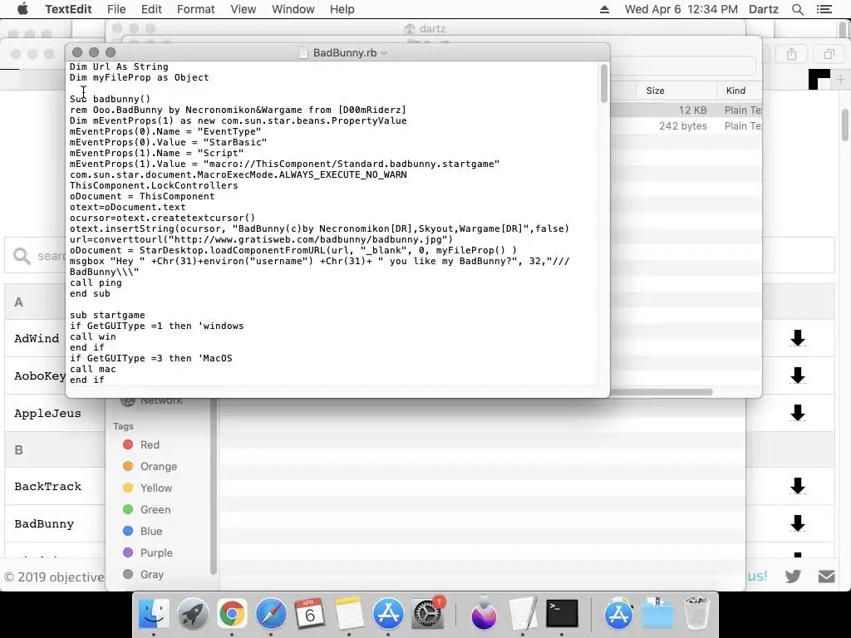Open Calendar from the Dock
The width and height of the screenshot is (851, 638).
pos(310,614)
